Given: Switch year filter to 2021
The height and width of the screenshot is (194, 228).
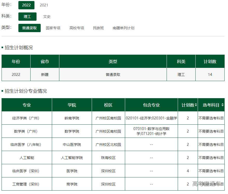Looking at the screenshot, I should coord(44,5).
